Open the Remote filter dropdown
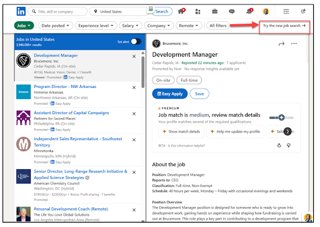The image size is (320, 227). [x=189, y=26]
